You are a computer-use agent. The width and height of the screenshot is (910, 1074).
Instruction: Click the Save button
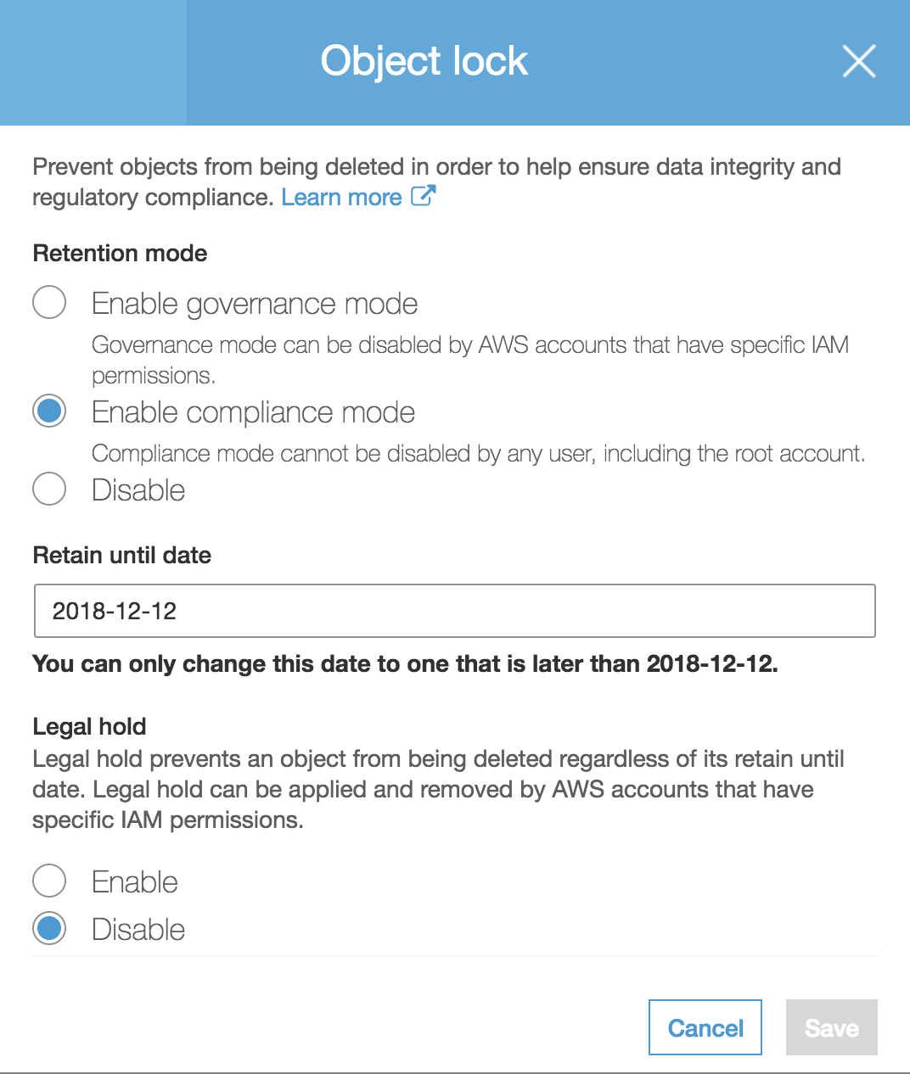click(830, 1027)
